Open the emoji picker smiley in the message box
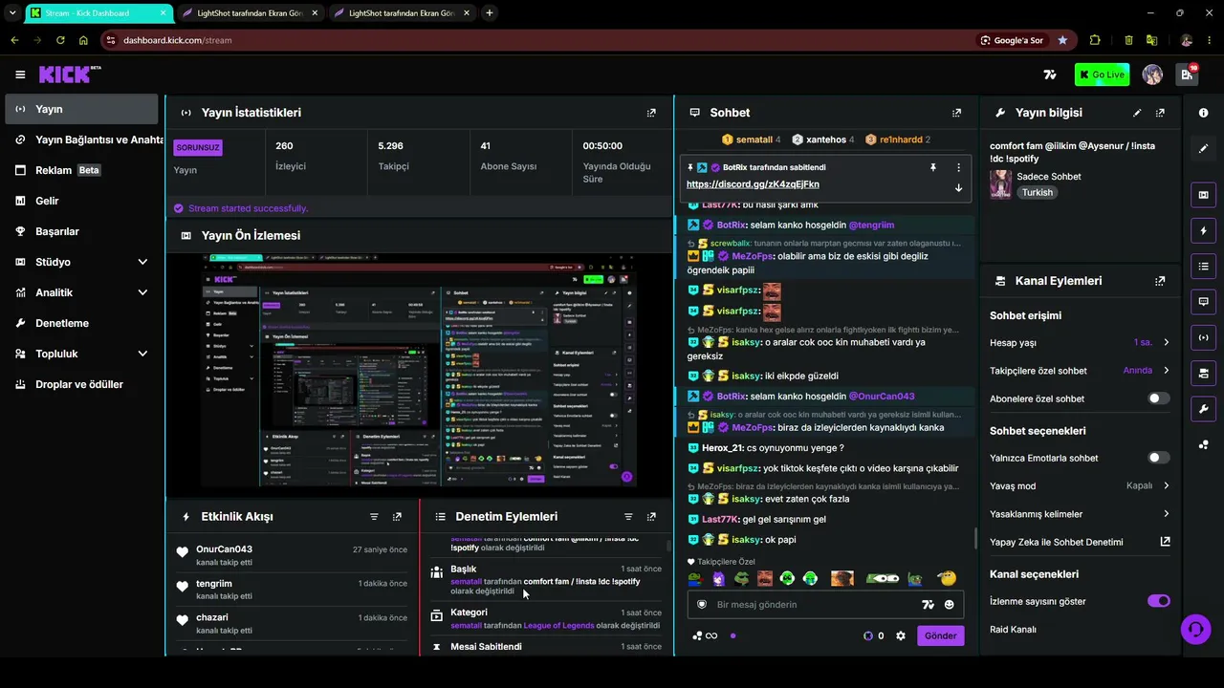This screenshot has width=1224, height=688. click(949, 605)
